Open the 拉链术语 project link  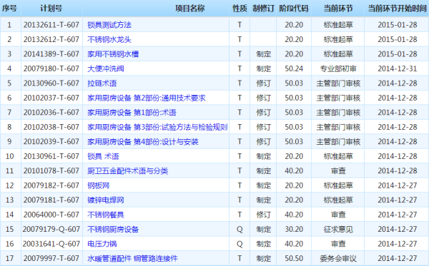click(102, 83)
